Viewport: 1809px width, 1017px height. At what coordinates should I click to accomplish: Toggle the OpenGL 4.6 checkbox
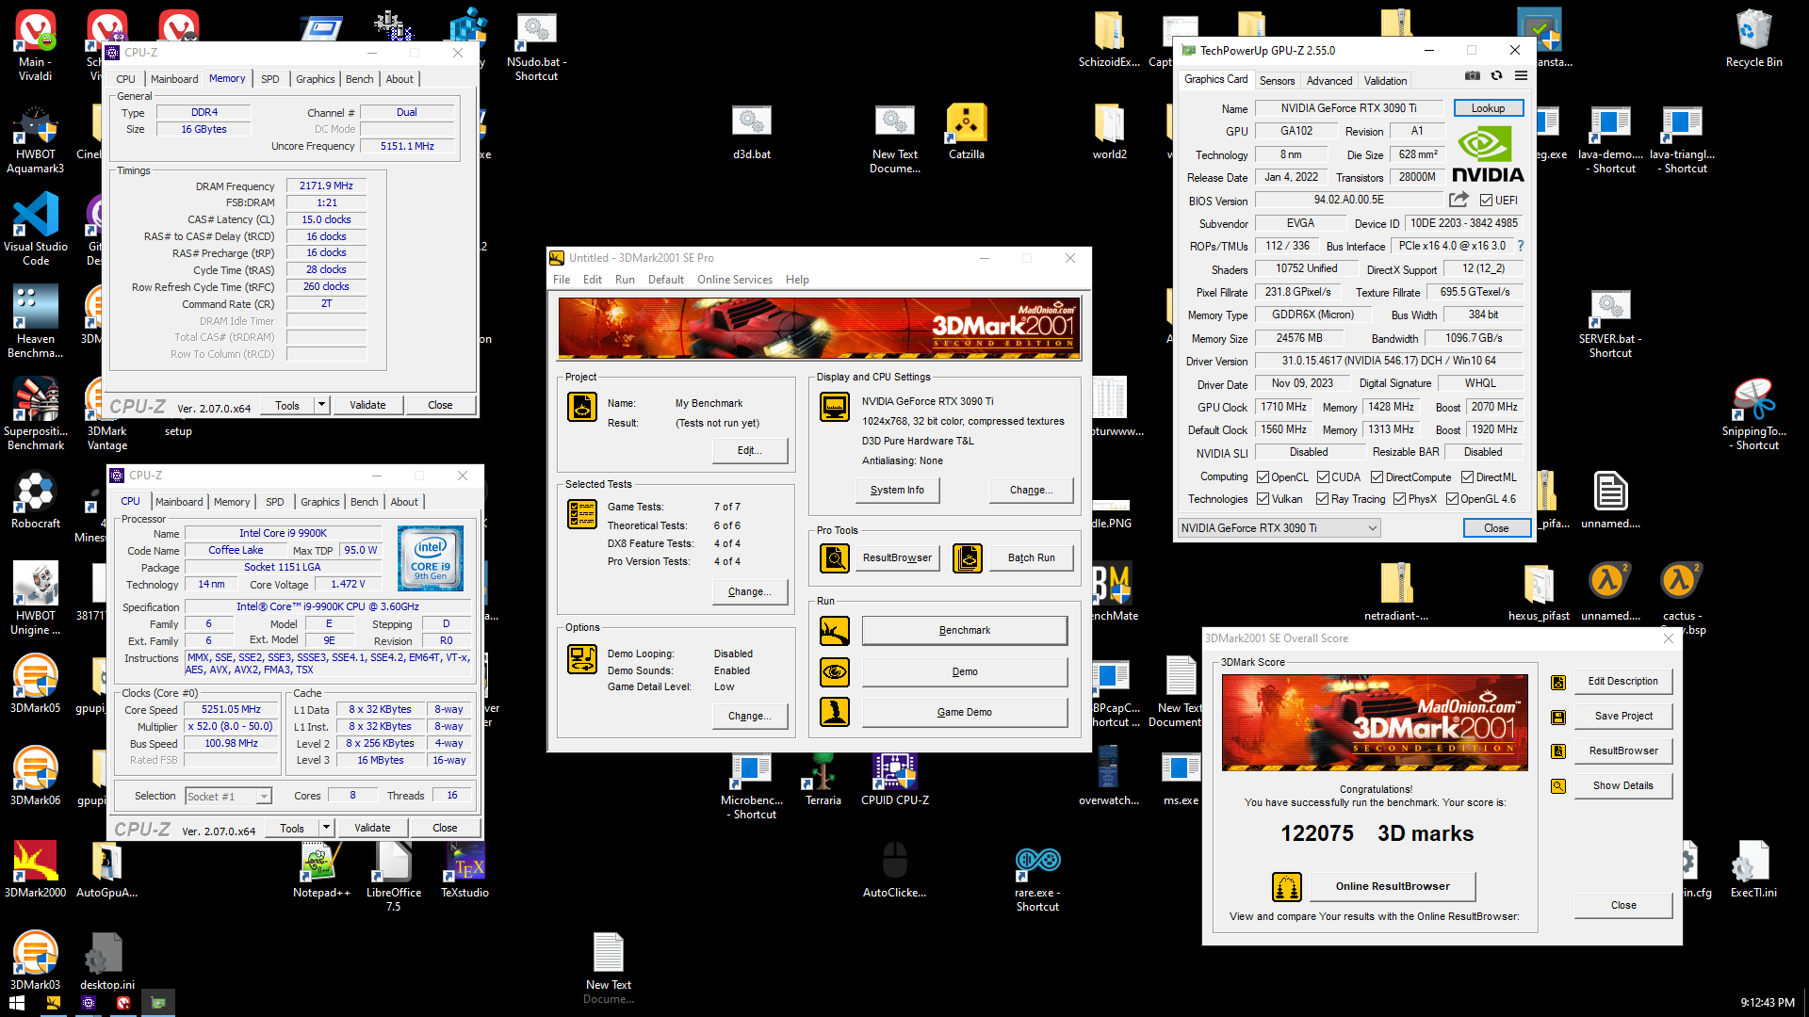[x=1452, y=499]
